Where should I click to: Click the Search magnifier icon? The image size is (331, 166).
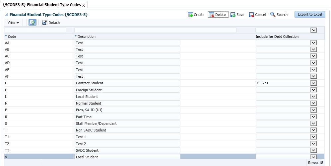tap(273, 15)
